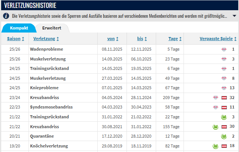239x152 pixels.
Task: Click the 13 missed games in Knieprobleme row
Action: 232,88
